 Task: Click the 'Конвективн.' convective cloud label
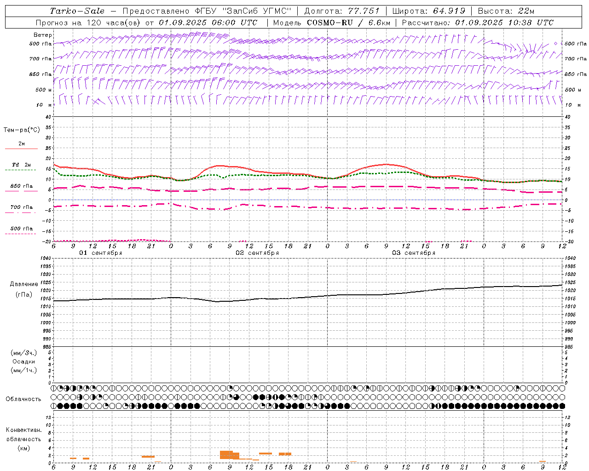pos(23,430)
